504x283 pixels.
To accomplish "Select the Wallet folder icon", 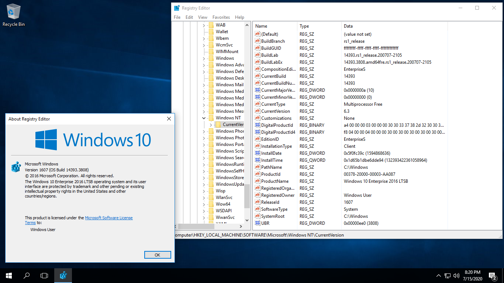I will click(211, 32).
